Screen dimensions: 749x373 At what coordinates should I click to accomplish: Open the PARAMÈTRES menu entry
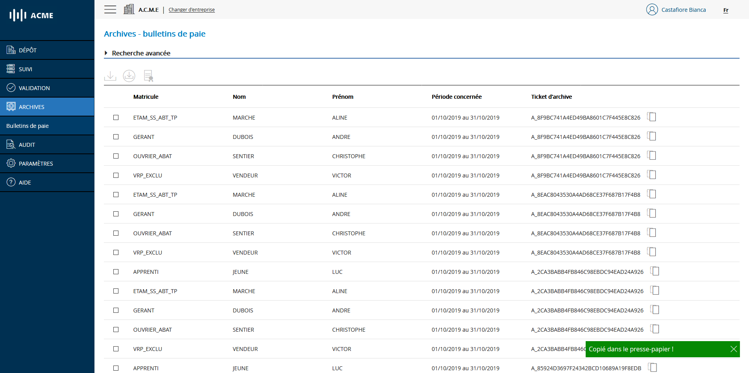click(x=36, y=163)
